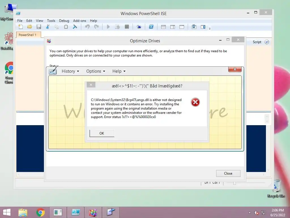Click the Show Command Window icon
The height and width of the screenshot is (218, 290).
pos(194,27)
